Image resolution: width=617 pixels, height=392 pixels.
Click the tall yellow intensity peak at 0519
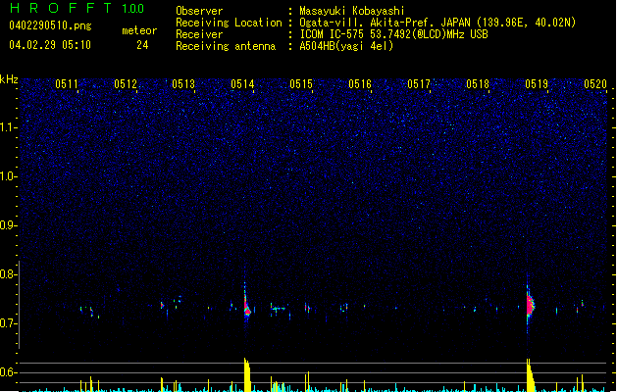[x=531, y=375]
